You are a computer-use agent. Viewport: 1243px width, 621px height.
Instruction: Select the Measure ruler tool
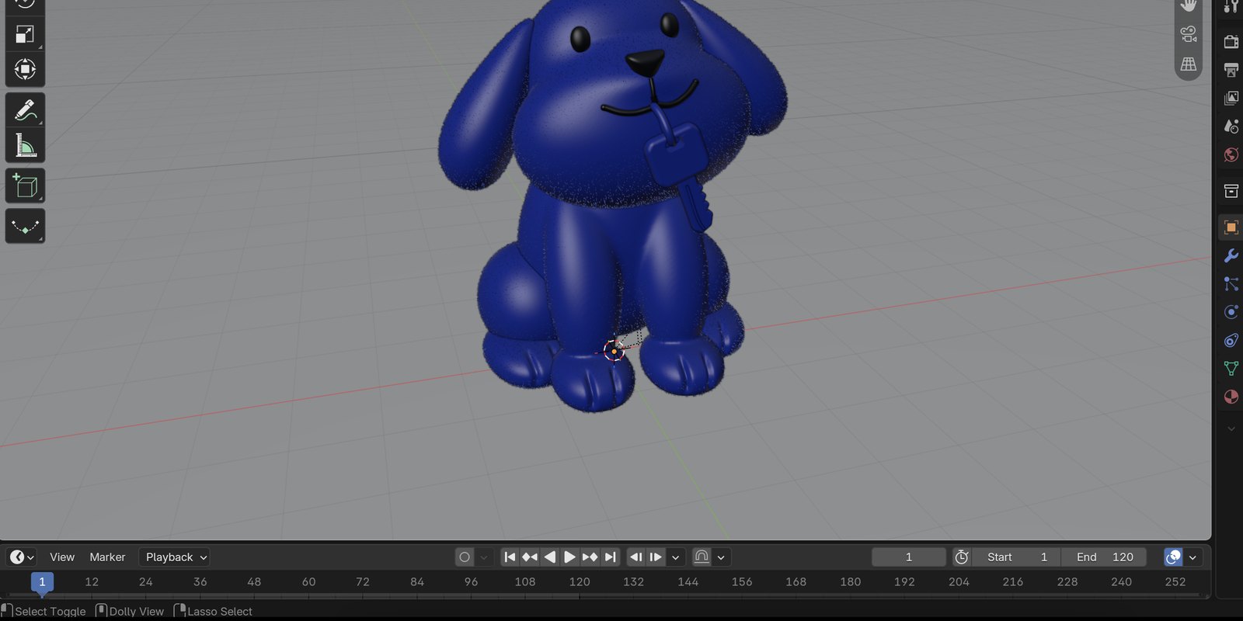point(25,145)
